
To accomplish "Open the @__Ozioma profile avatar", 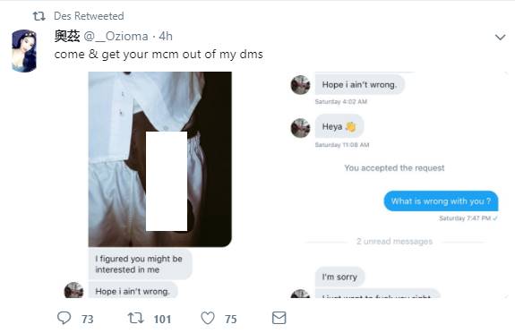I will coord(23,51).
